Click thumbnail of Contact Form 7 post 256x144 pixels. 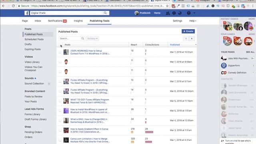[66, 52]
